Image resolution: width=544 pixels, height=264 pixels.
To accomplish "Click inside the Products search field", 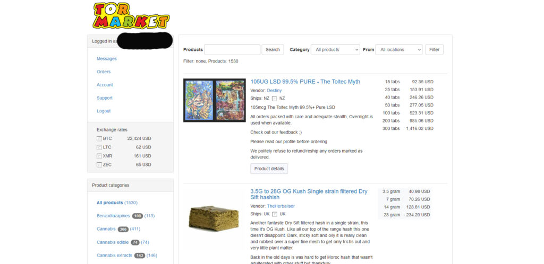I will pyautogui.click(x=232, y=49).
